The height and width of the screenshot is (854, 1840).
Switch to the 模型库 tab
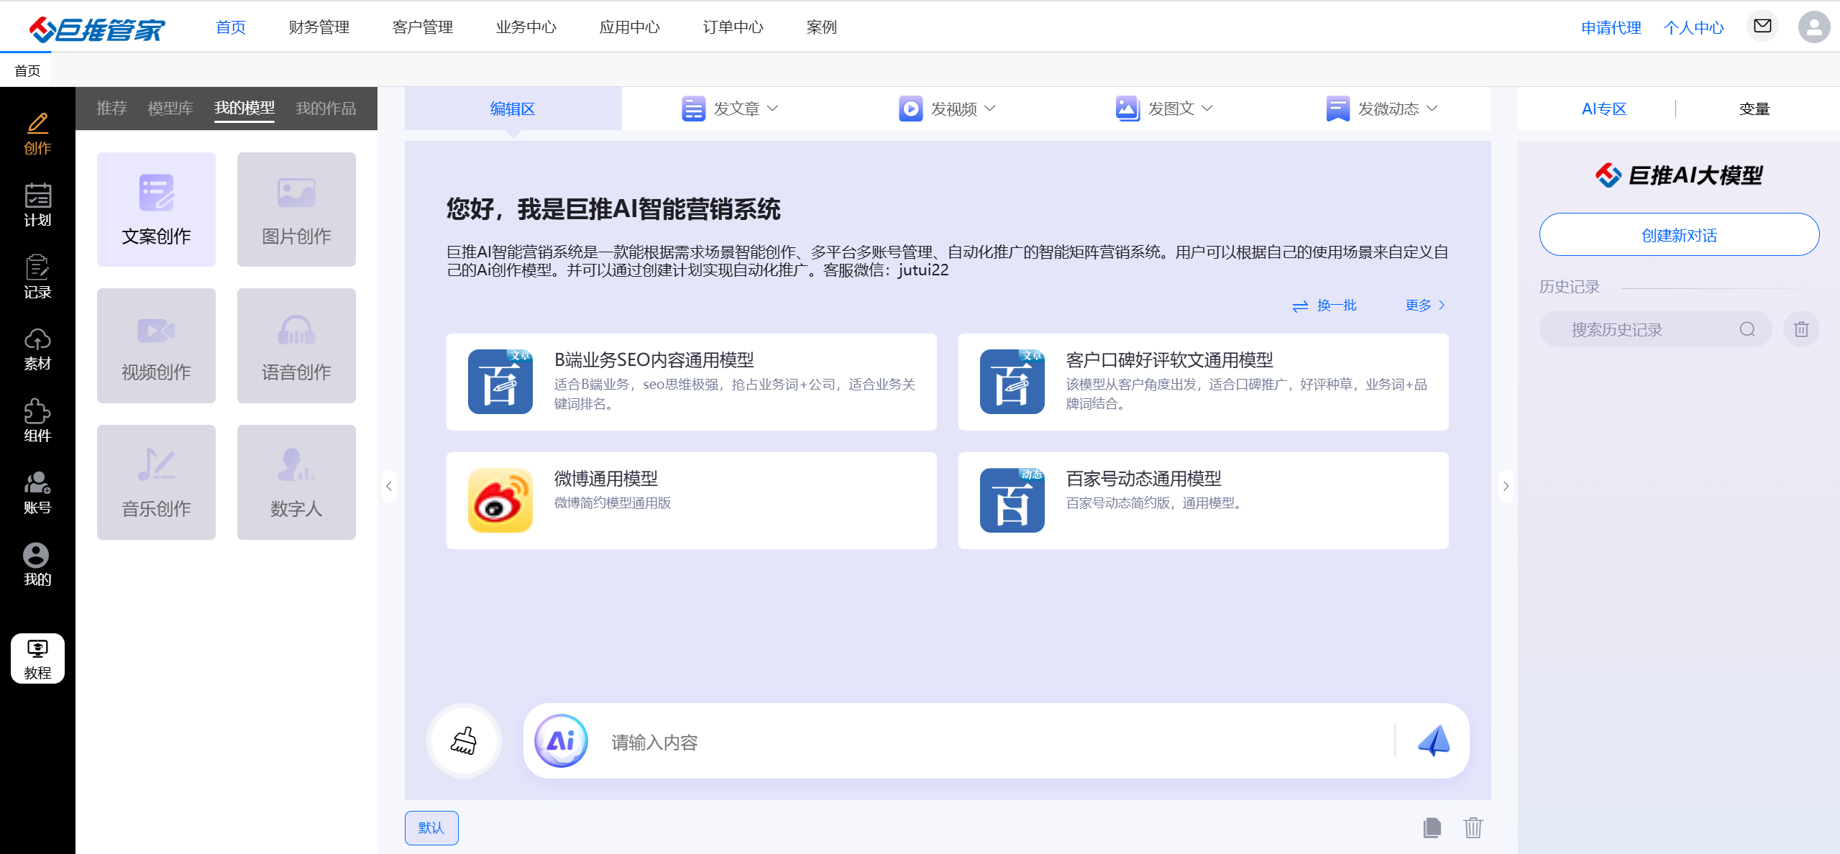(170, 109)
